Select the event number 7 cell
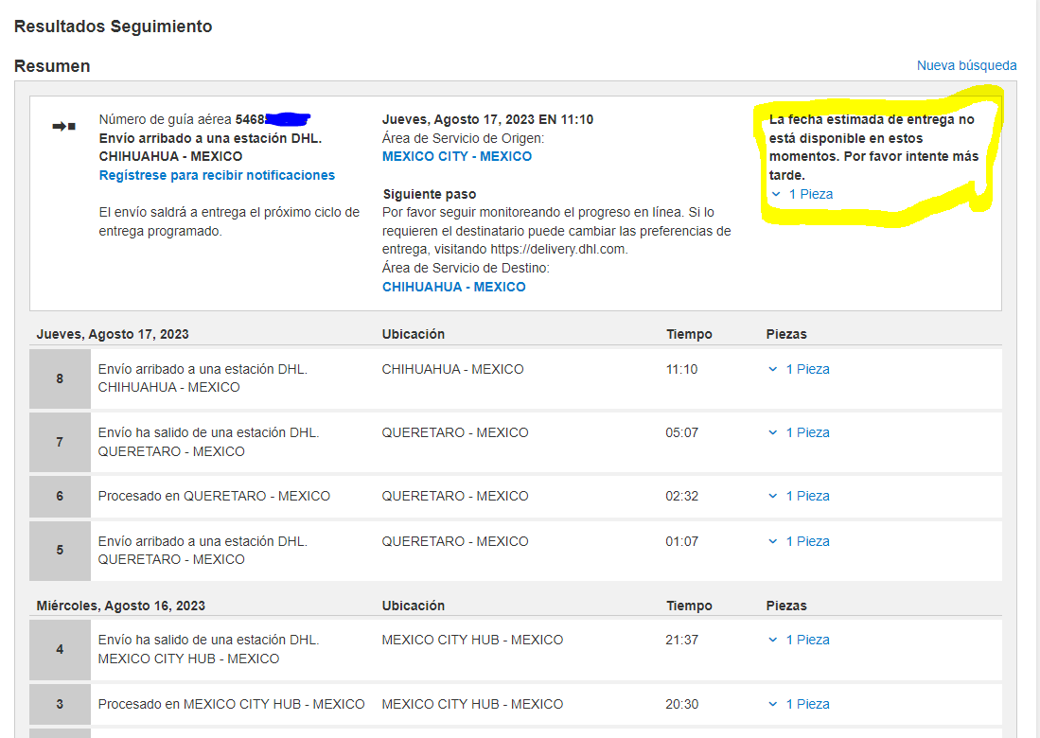 coord(60,442)
